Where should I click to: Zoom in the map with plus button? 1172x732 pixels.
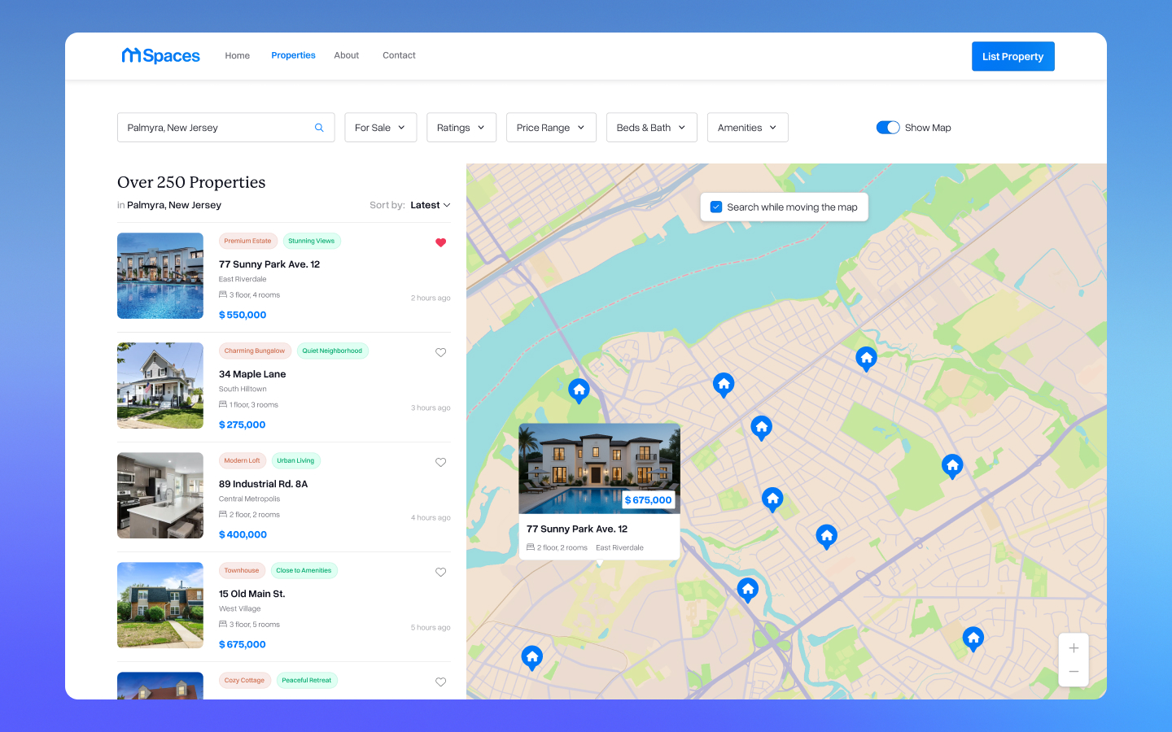[1074, 648]
